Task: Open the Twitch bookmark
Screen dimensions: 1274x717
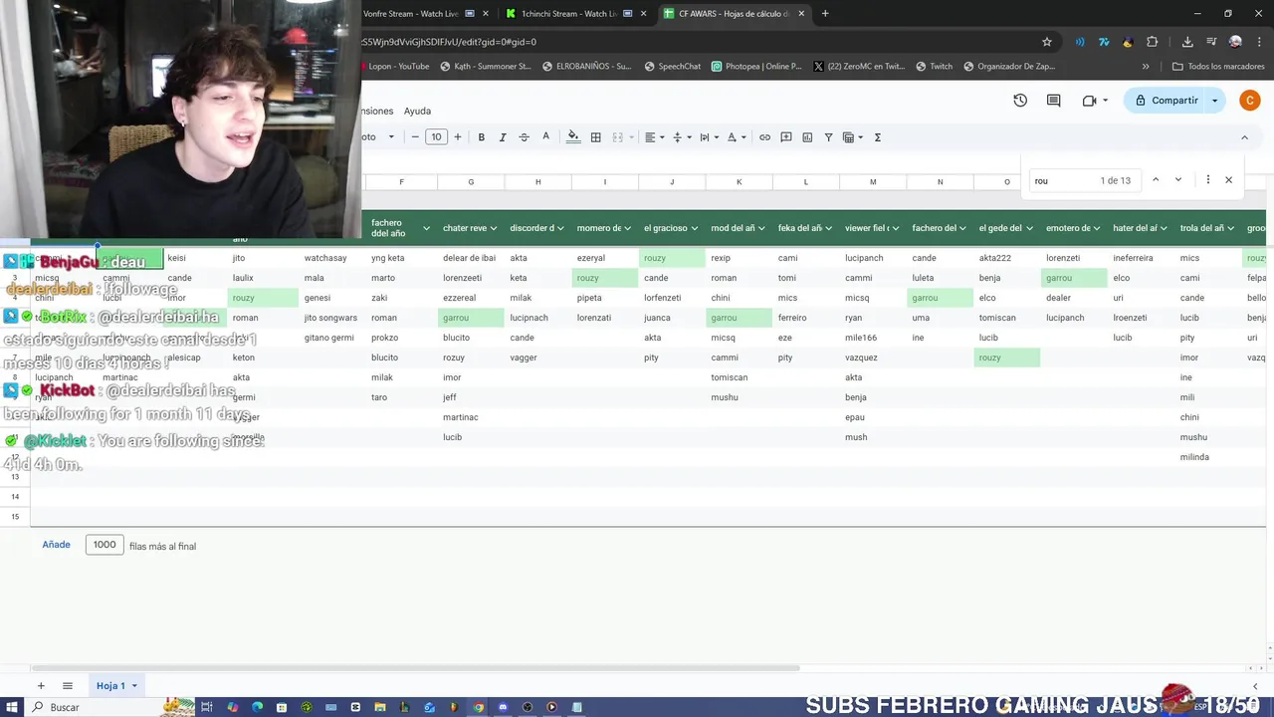Action: coord(934,67)
